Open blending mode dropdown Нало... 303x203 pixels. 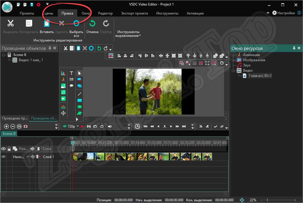pos(28,157)
